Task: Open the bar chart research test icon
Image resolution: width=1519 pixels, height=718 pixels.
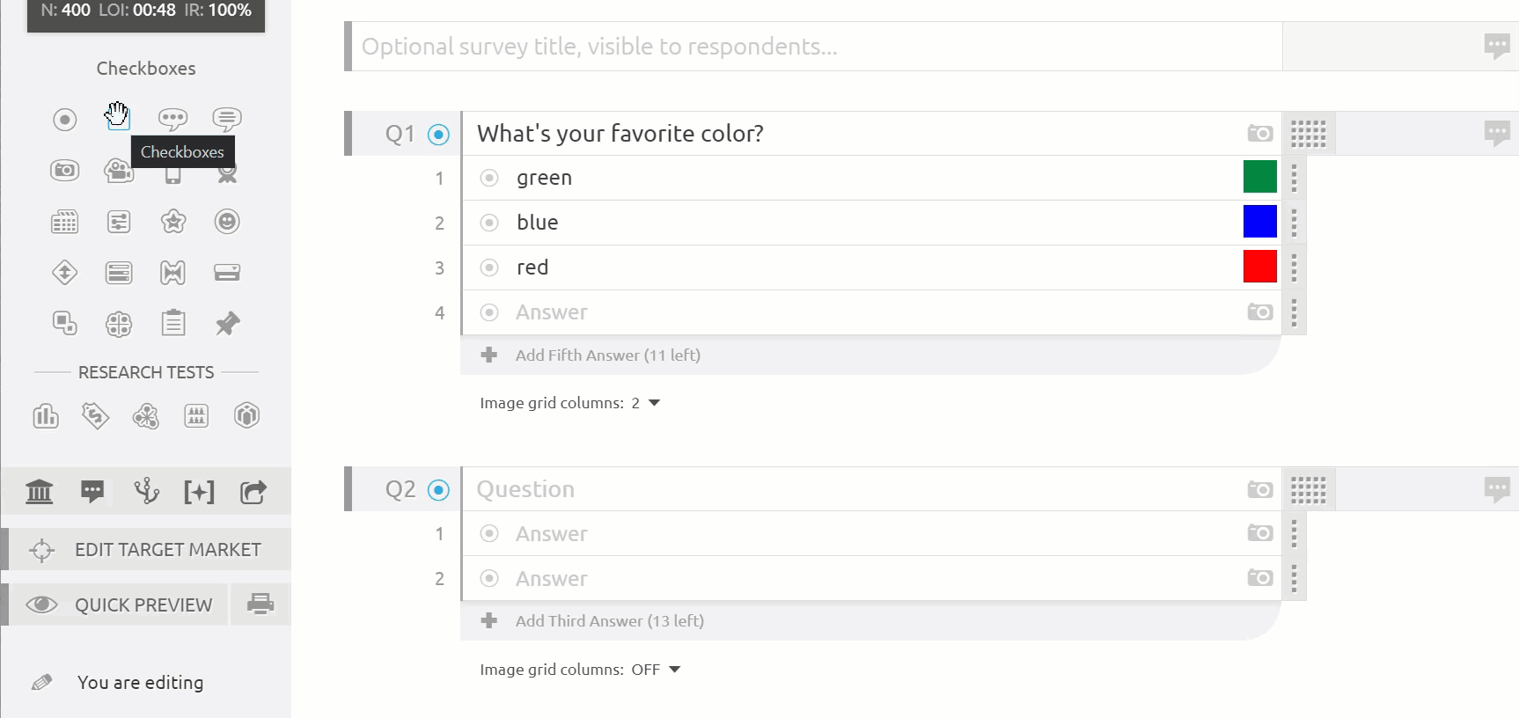Action: [x=46, y=415]
